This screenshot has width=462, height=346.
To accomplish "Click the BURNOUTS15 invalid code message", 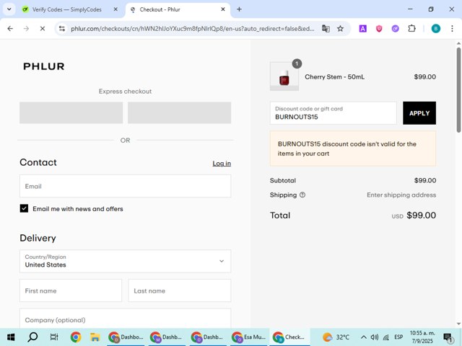I will tap(353, 148).
